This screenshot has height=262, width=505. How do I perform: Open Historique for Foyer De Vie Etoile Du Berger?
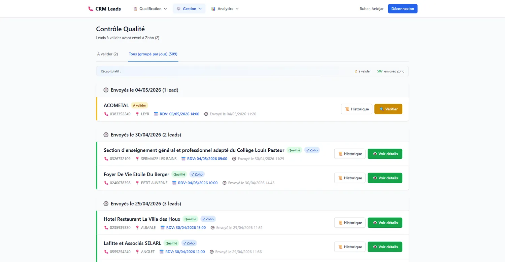point(350,178)
